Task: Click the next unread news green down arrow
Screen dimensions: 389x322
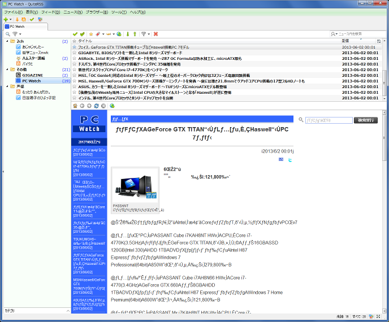Action: pos(128,34)
